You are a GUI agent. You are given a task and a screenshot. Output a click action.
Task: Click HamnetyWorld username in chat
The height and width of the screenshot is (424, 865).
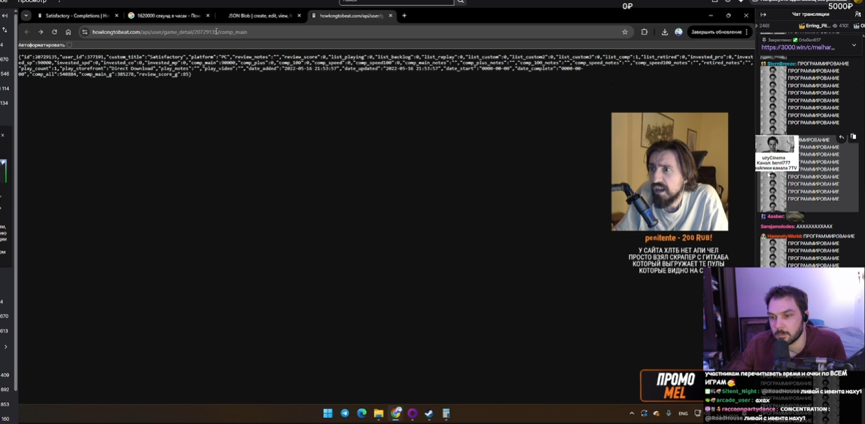pos(784,236)
